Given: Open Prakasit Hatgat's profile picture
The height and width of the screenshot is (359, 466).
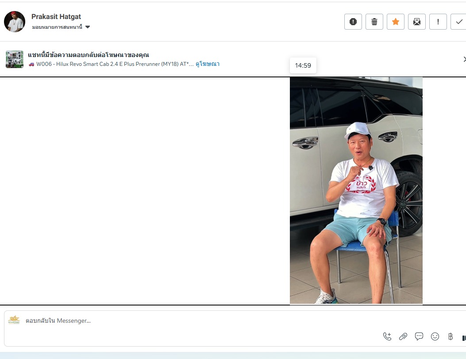Looking at the screenshot, I should coord(15,22).
